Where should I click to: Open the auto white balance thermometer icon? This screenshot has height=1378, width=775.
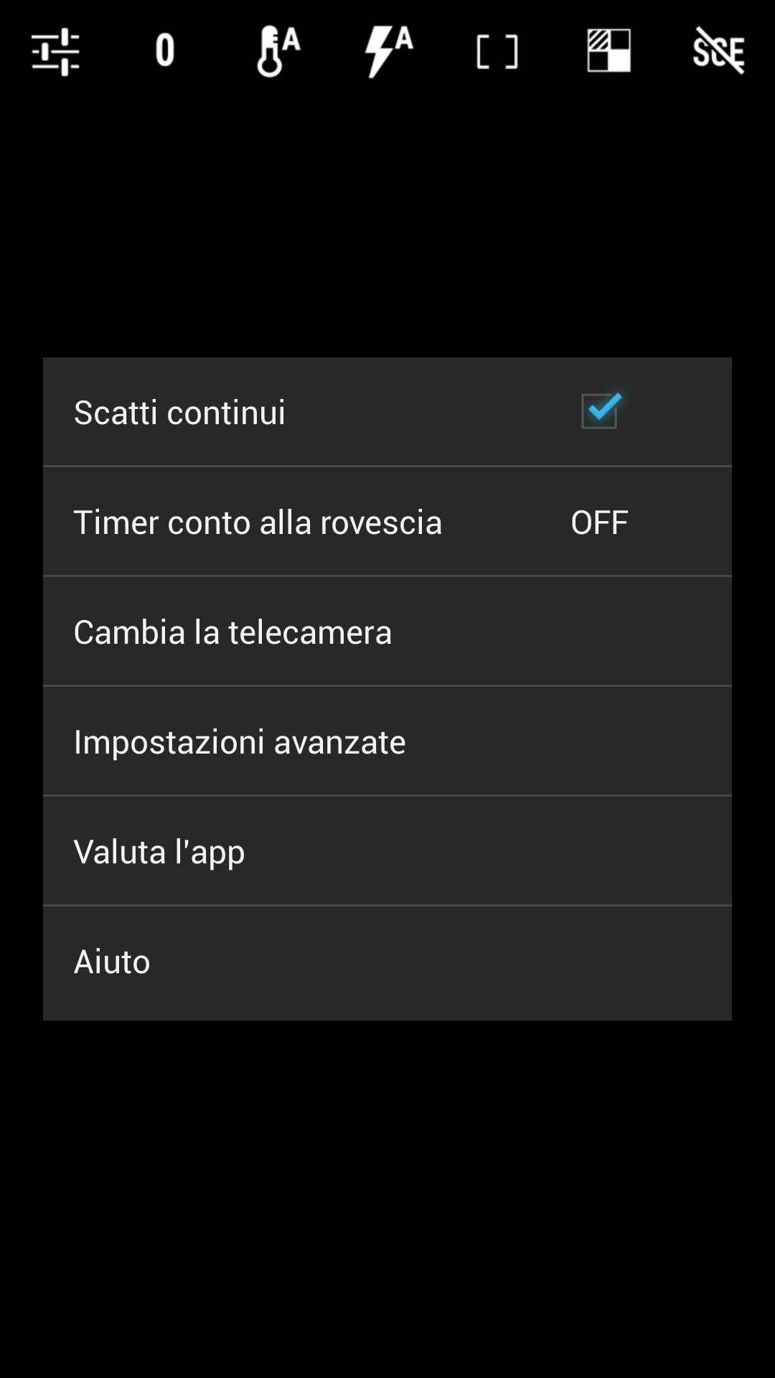pos(278,51)
